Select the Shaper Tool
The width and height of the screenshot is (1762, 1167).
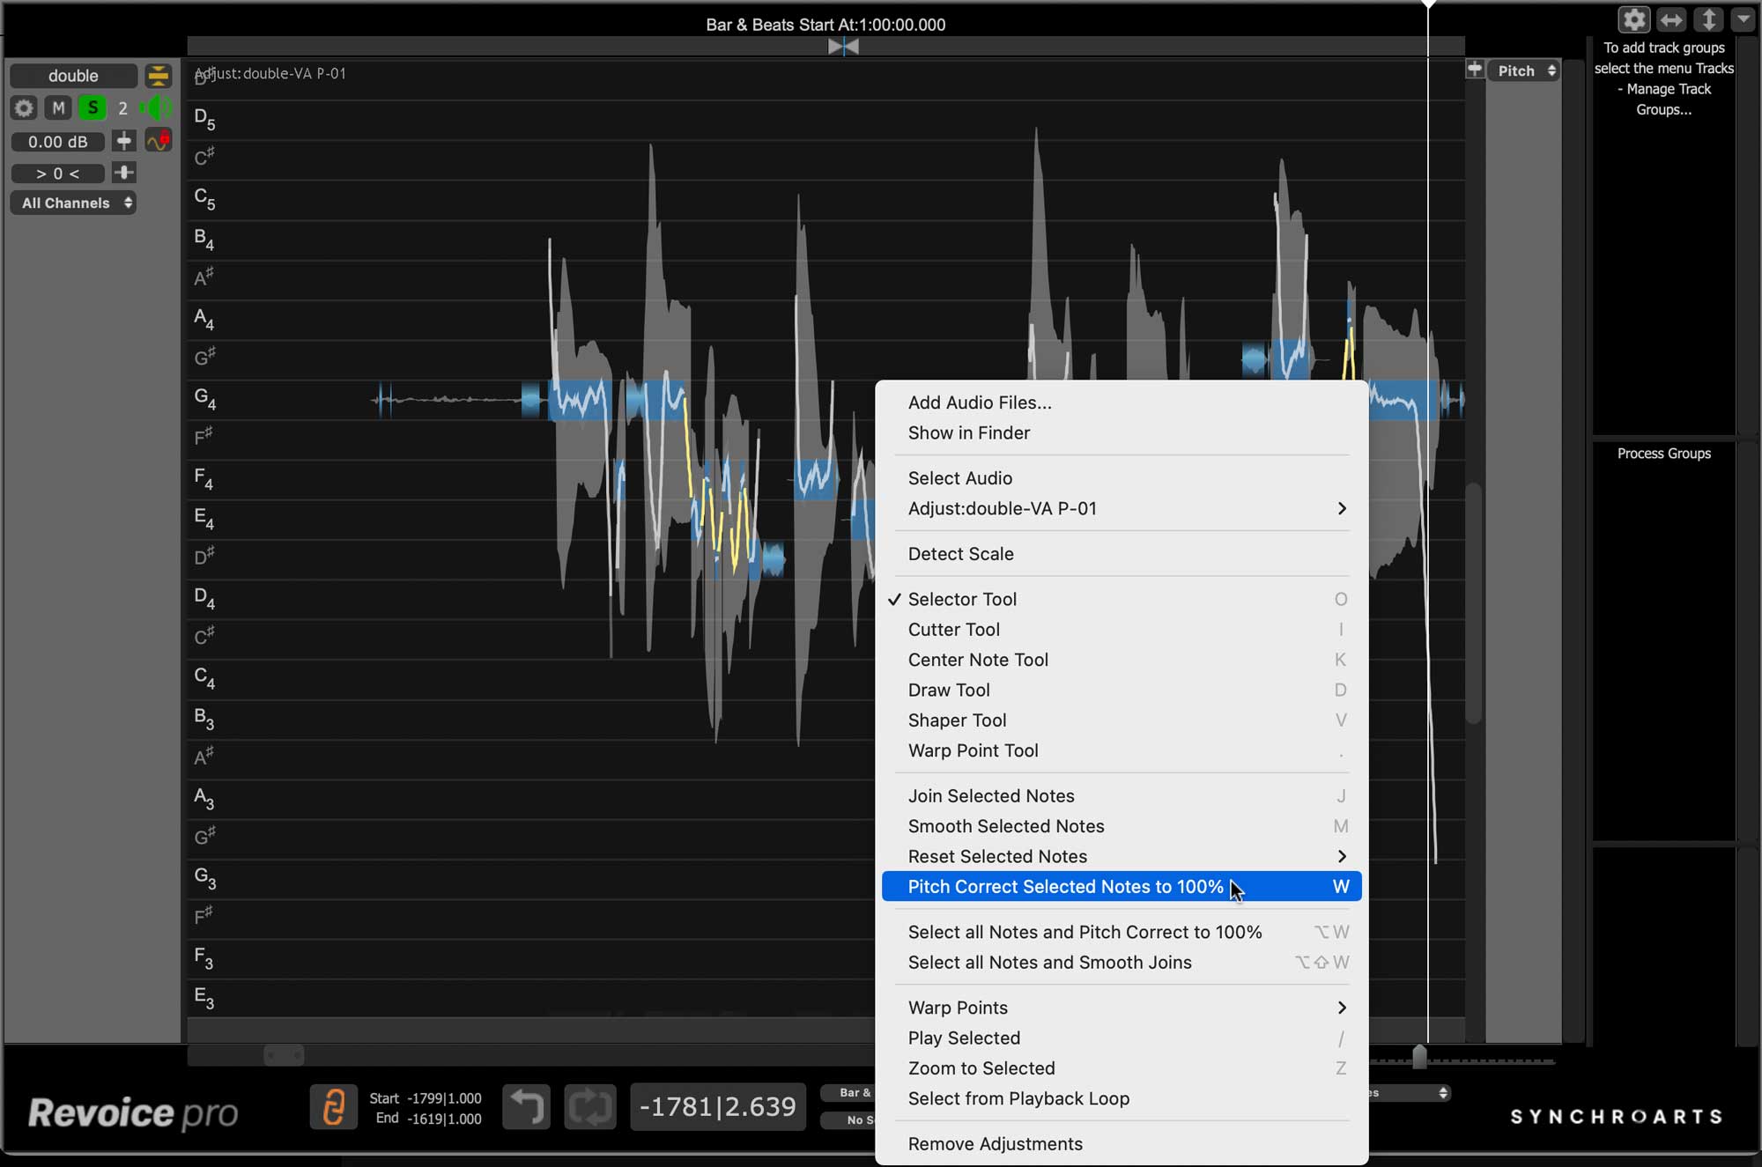(1122, 720)
